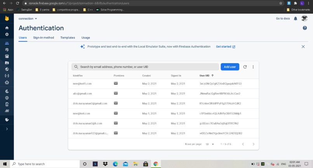Image resolution: width=313 pixels, height=168 pixels.
Task: Open Performance sidebar icon
Action: coord(7,98)
